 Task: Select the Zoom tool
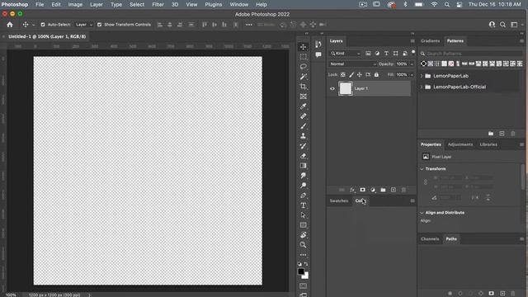(x=303, y=245)
